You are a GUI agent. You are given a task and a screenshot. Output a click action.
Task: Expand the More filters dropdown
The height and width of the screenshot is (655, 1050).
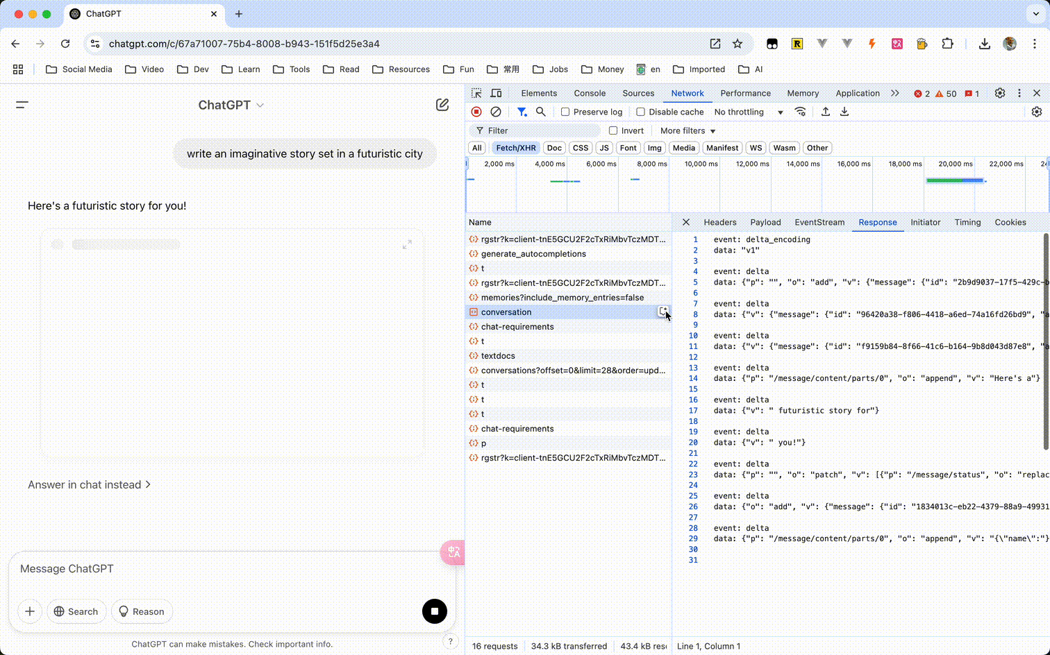pos(687,130)
